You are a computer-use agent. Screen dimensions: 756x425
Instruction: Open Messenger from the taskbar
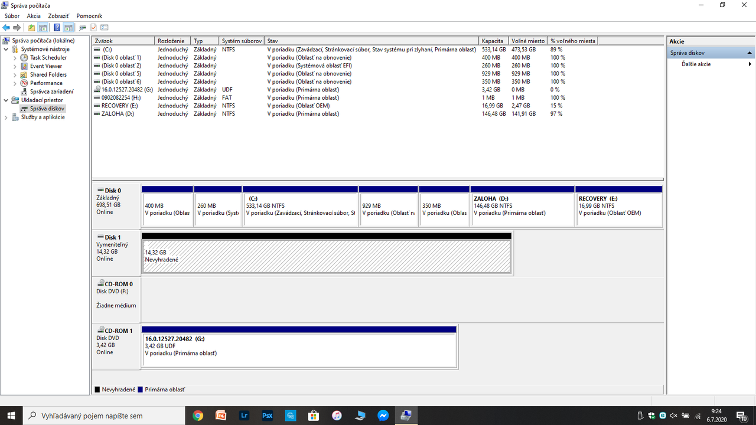coord(383,416)
